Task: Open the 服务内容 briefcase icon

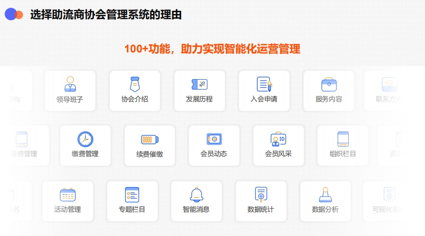Action: [329, 85]
